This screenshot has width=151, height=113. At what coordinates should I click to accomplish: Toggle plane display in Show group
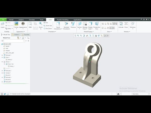coord(103,24)
